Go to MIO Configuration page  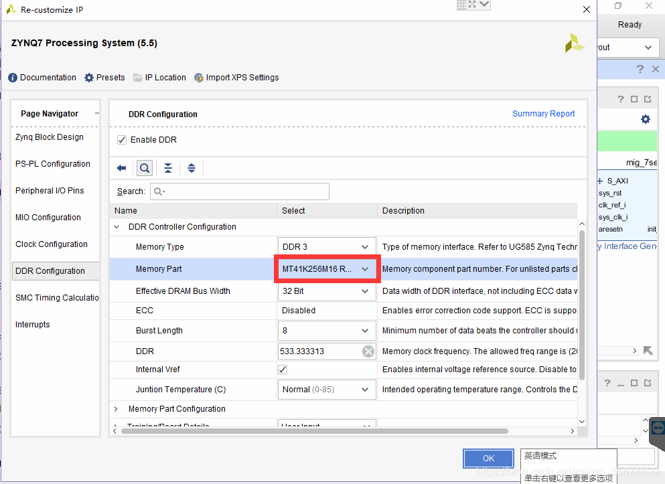point(48,218)
